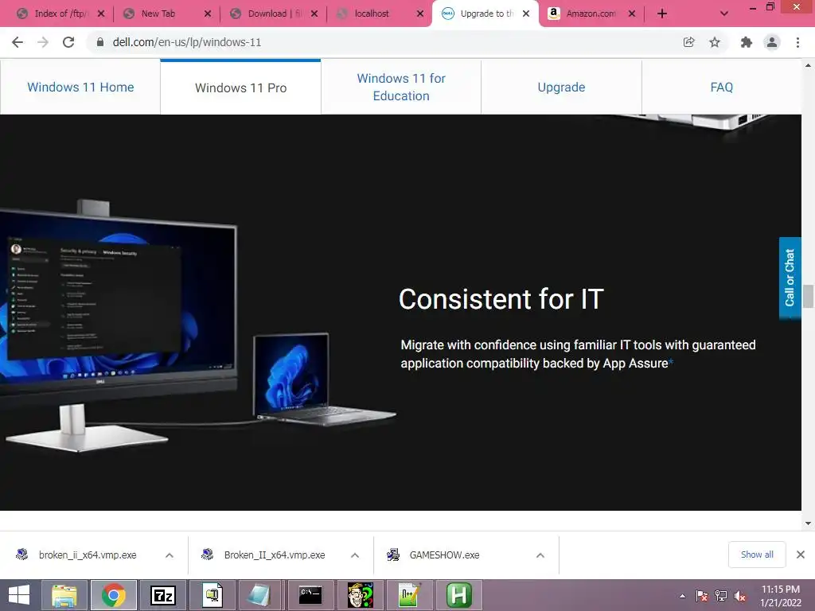815x611 pixels.
Task: Click the Chrome taskbar icon
Action: [114, 595]
